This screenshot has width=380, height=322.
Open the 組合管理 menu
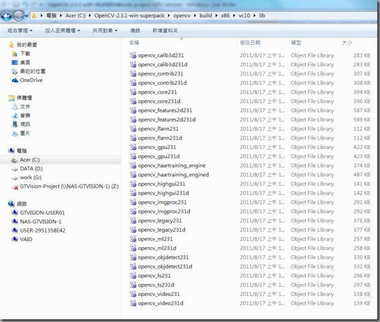20,31
